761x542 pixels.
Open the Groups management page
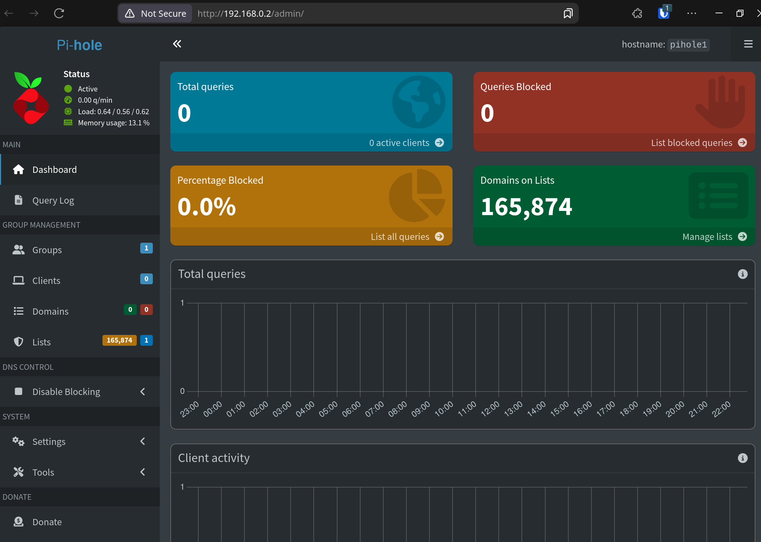click(47, 250)
